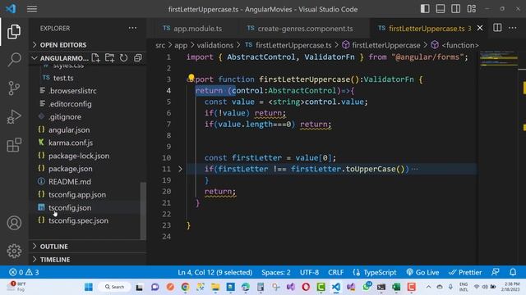Change file encoding UTF-8
The height and width of the screenshot is (295, 526).
pyautogui.click(x=309, y=272)
